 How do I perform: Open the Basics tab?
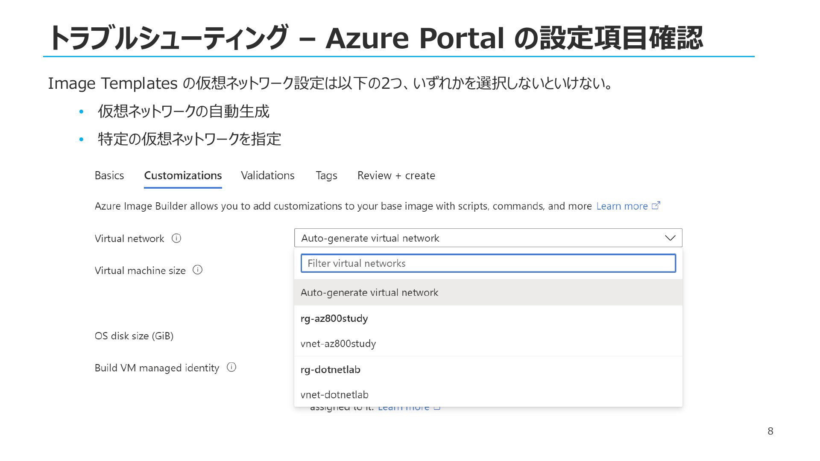tap(109, 175)
